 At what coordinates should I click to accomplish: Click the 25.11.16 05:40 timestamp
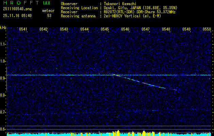tap(17, 16)
